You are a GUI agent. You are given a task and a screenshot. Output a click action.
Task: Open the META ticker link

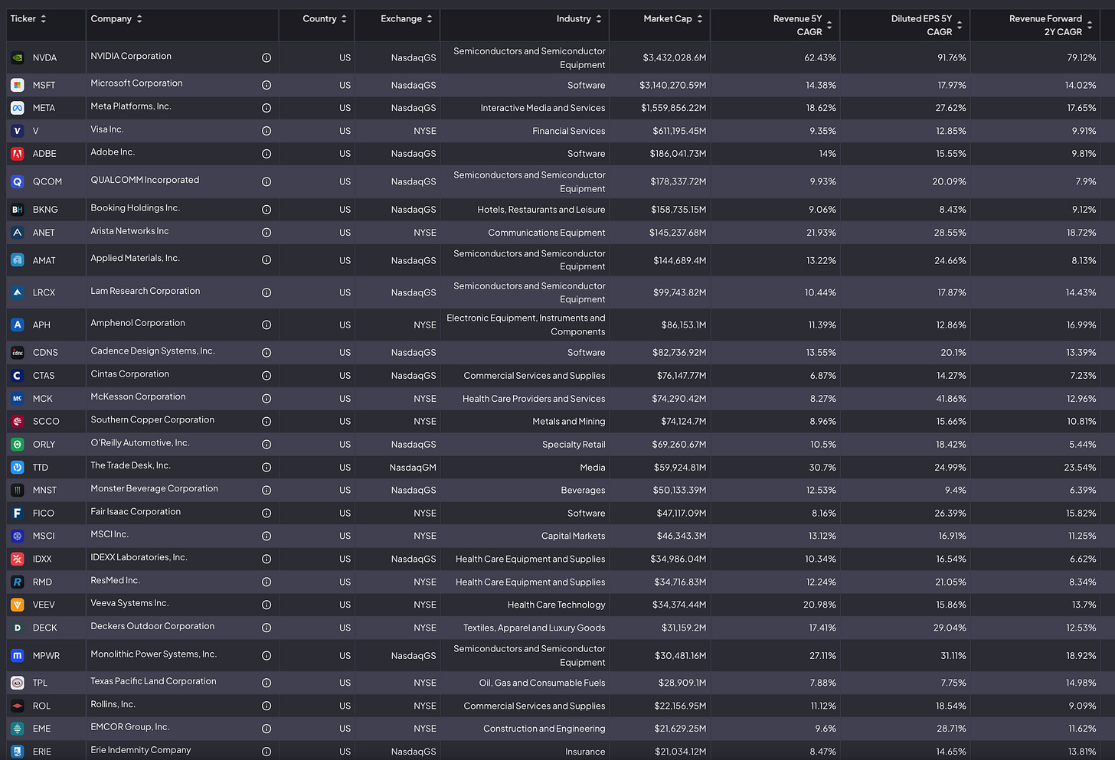44,108
